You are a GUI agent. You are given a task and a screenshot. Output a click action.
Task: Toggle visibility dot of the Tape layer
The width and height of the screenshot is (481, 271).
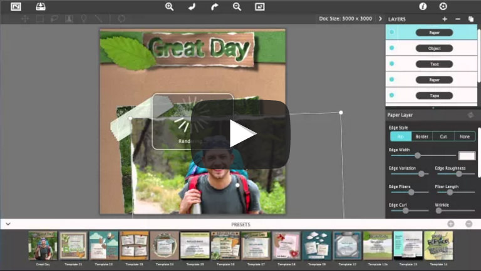(x=391, y=95)
